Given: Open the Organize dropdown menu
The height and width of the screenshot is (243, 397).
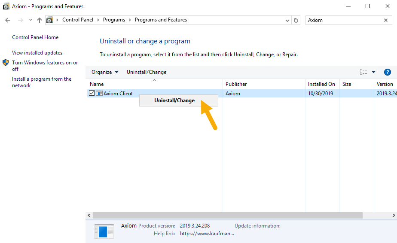Looking at the screenshot, I should tap(105, 72).
